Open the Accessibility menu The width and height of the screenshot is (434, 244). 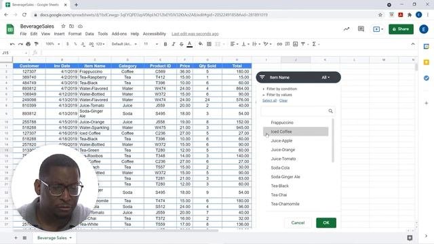pos(154,34)
